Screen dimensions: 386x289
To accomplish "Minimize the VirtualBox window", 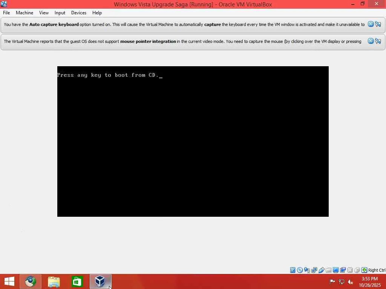I will [x=353, y=4].
